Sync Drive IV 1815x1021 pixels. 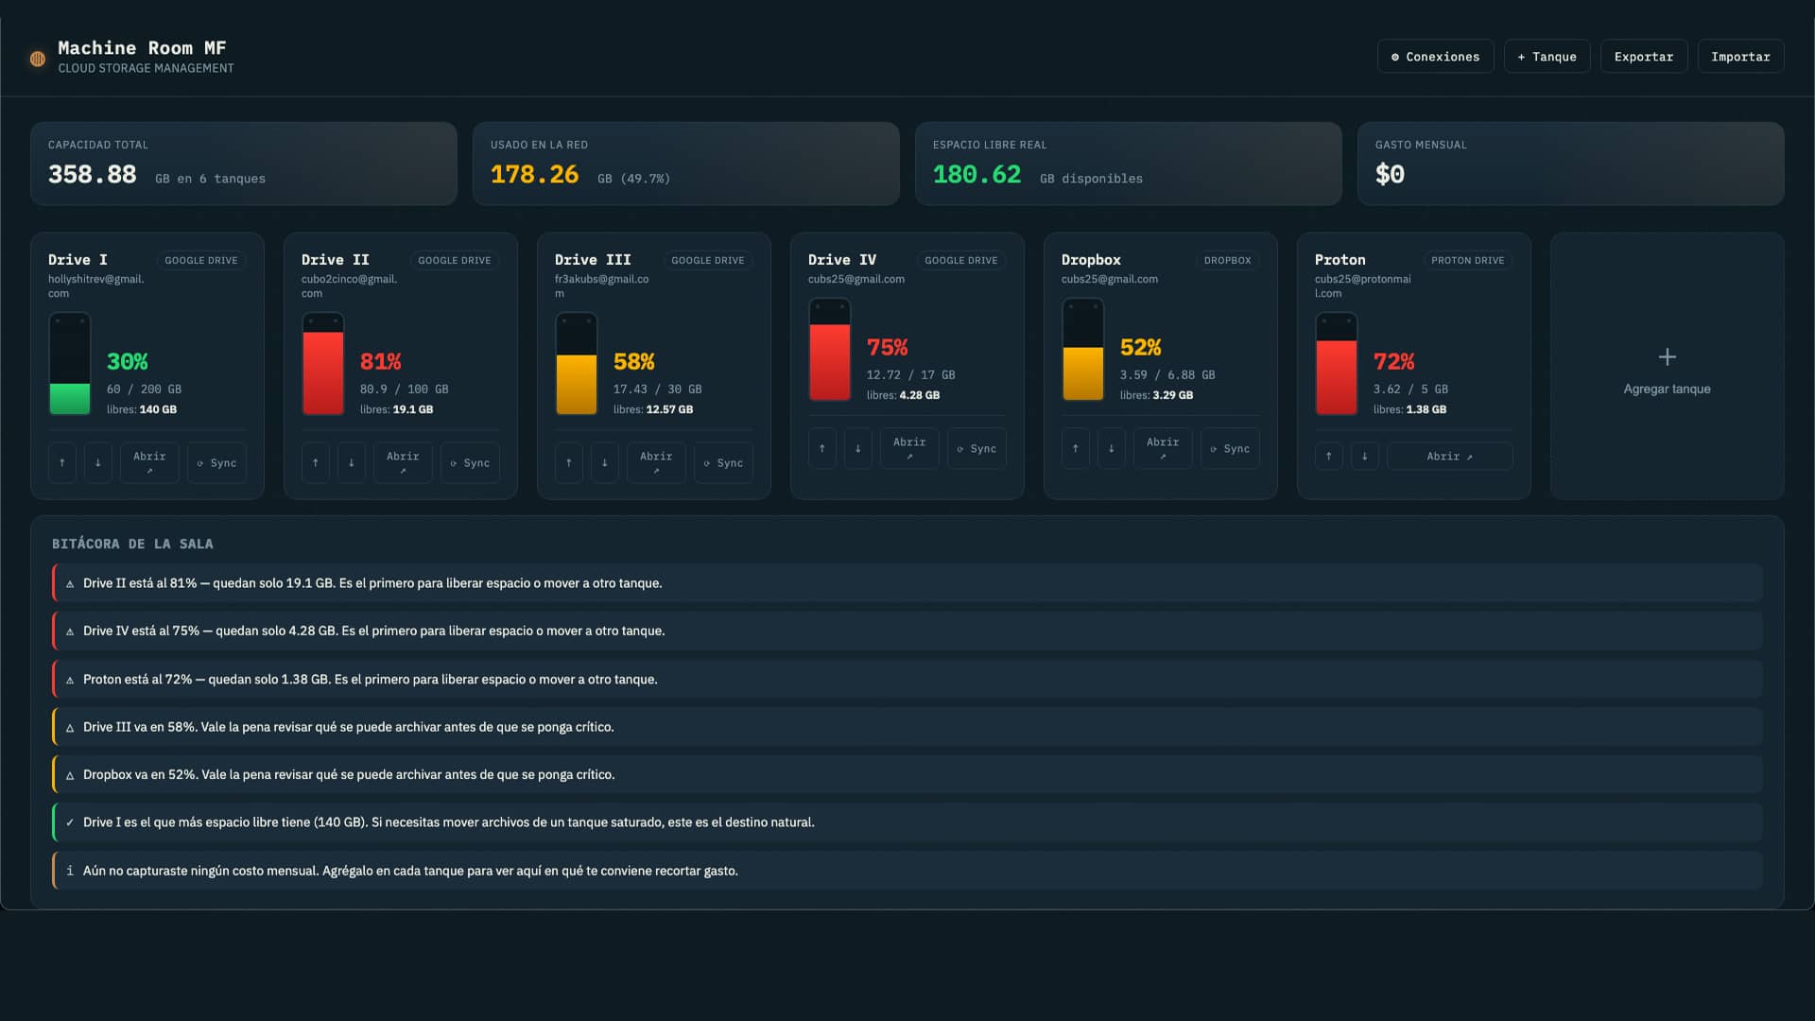point(977,449)
